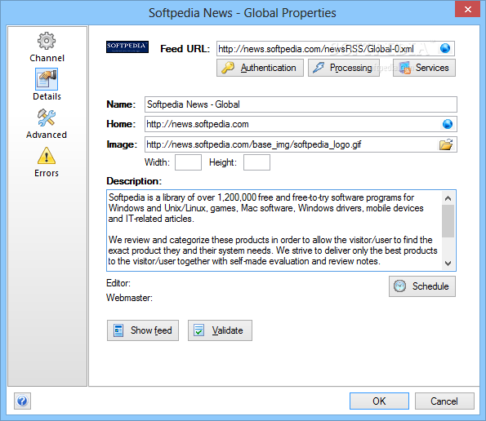
Task: Open Authentication settings
Action: [260, 68]
